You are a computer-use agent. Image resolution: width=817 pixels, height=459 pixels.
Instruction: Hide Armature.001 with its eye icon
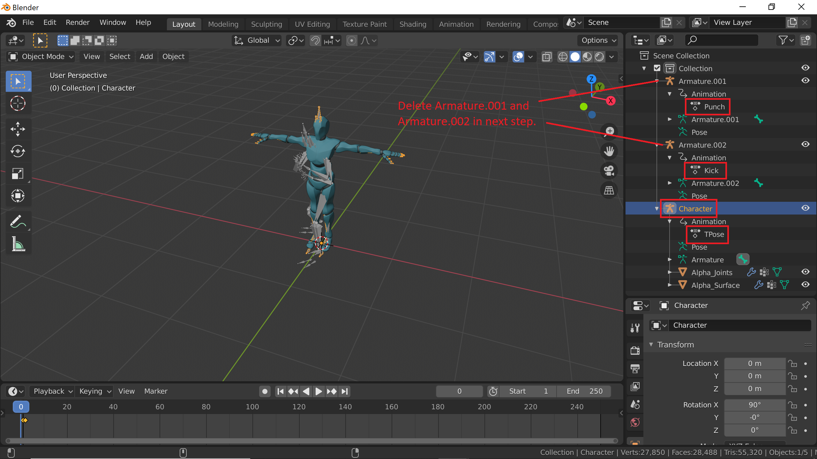pos(805,81)
